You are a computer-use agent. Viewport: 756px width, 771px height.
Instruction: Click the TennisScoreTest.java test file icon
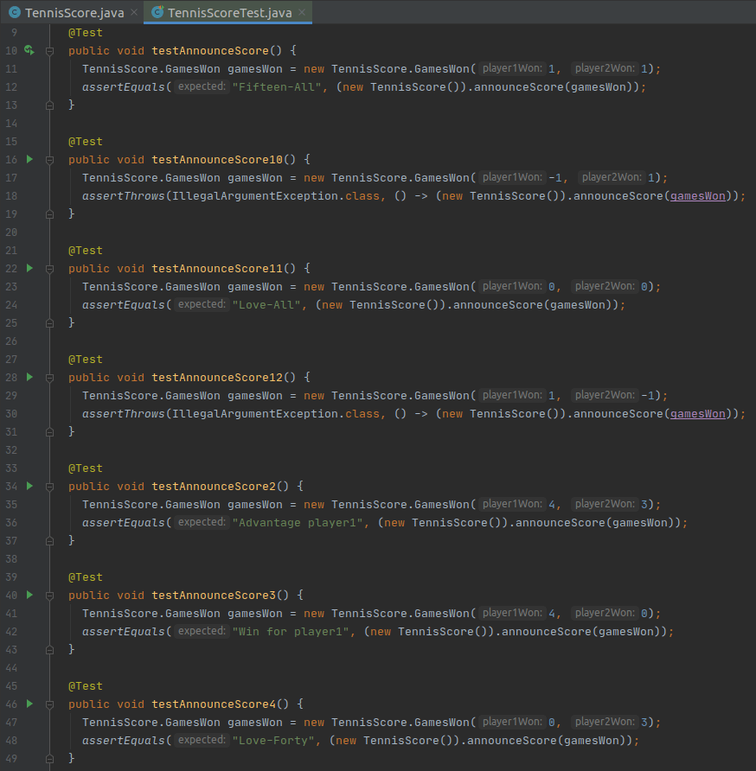pyautogui.click(x=157, y=12)
